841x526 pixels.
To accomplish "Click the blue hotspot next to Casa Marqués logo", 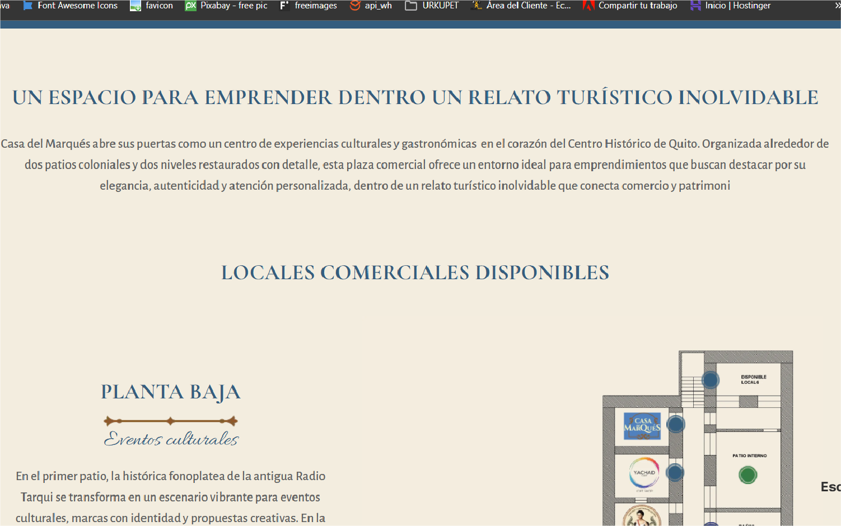I will click(676, 424).
